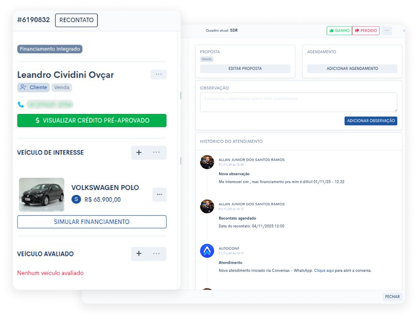This screenshot has width=418, height=319.
Task: Expand Veículo de Interesse more options
Action: [156, 153]
